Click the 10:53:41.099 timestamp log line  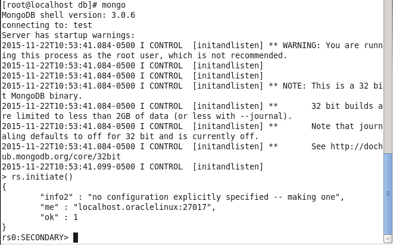pyautogui.click(x=133, y=167)
